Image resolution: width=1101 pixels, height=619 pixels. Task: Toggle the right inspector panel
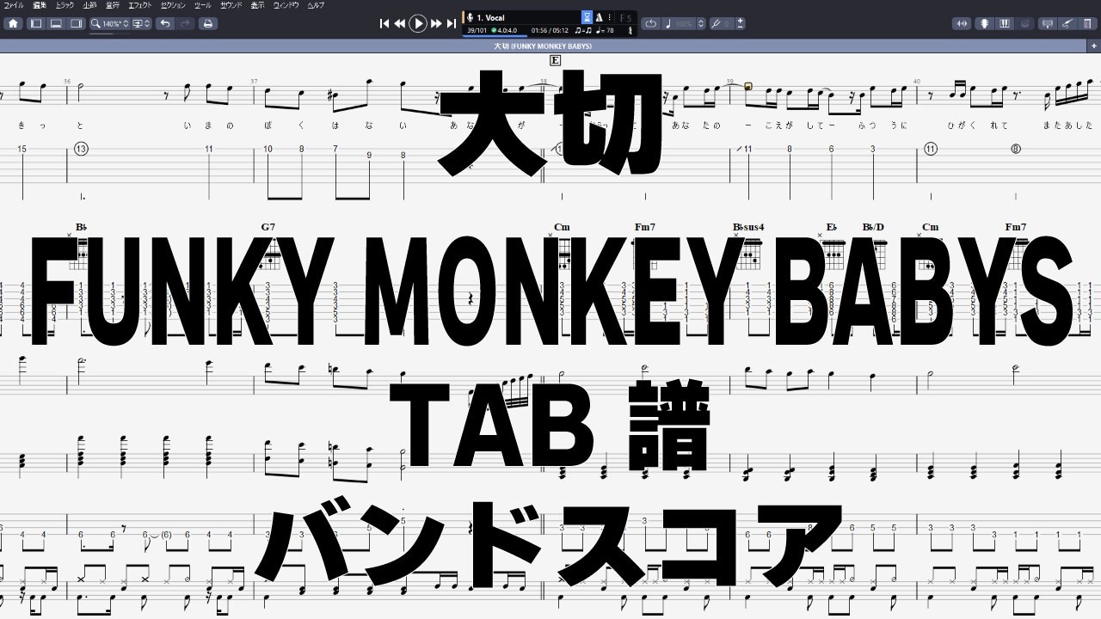tap(76, 23)
